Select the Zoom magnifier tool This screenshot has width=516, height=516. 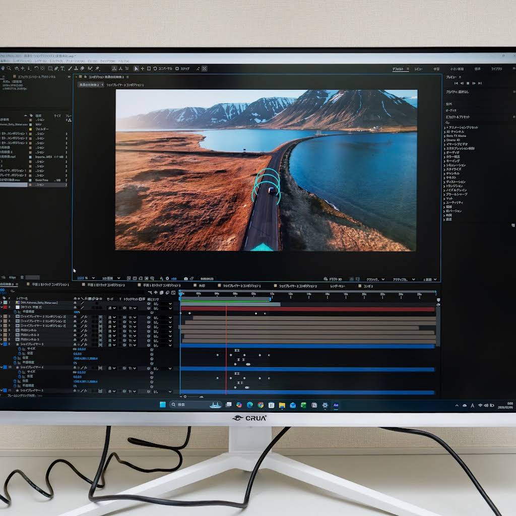pos(9,69)
